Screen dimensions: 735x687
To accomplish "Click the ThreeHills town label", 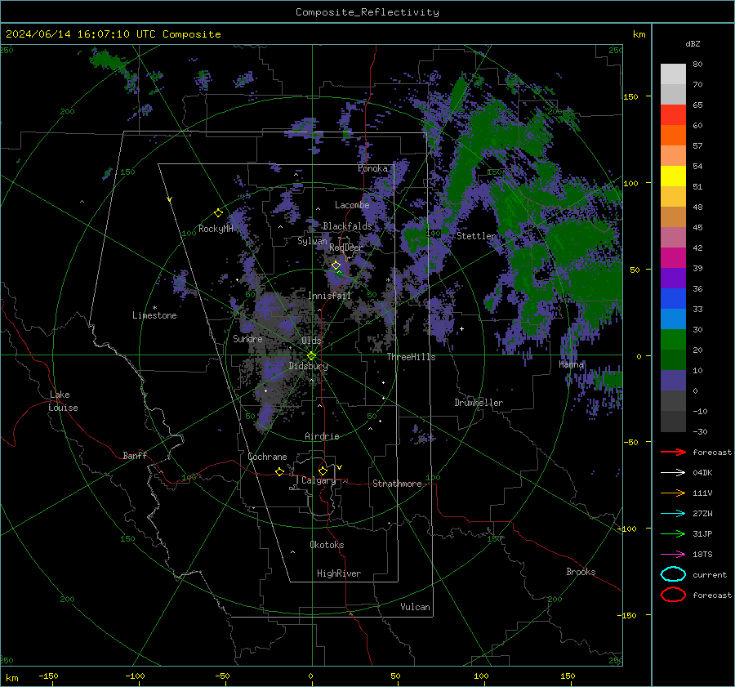I will pyautogui.click(x=411, y=357).
